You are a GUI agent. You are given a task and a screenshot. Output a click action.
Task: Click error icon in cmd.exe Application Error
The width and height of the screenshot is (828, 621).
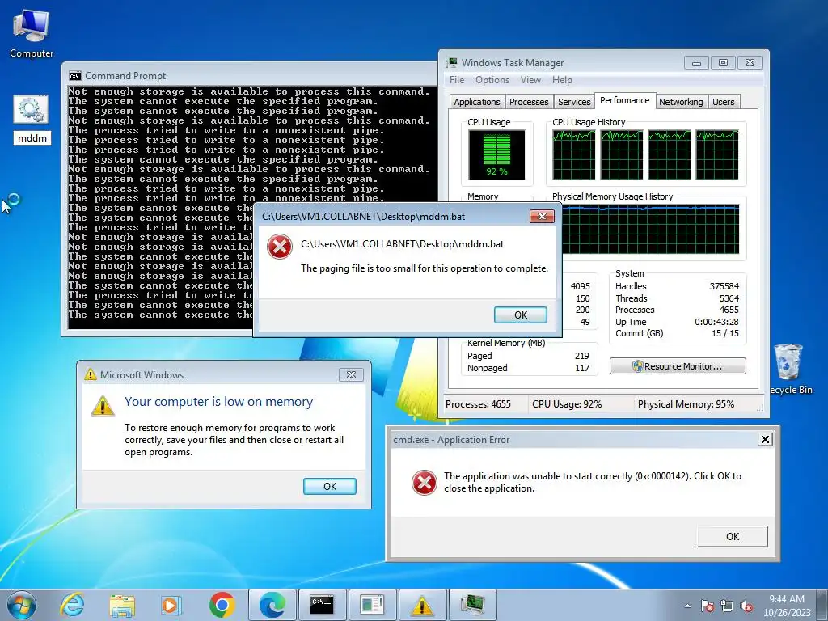click(x=424, y=483)
